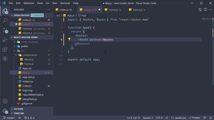This screenshot has height=120, width=214.
Task: Open the Terminal menu
Action: point(65,3)
